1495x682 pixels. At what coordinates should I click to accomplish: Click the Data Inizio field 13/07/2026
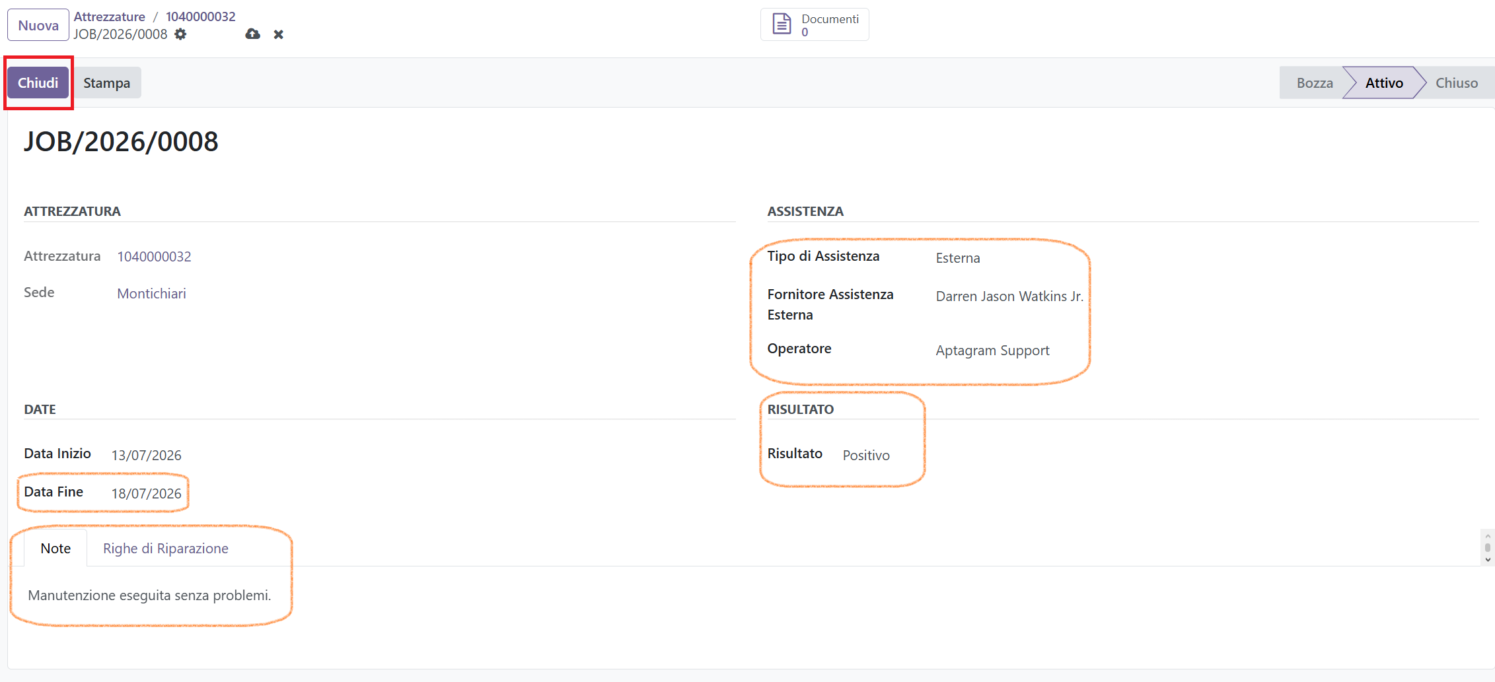click(x=146, y=456)
